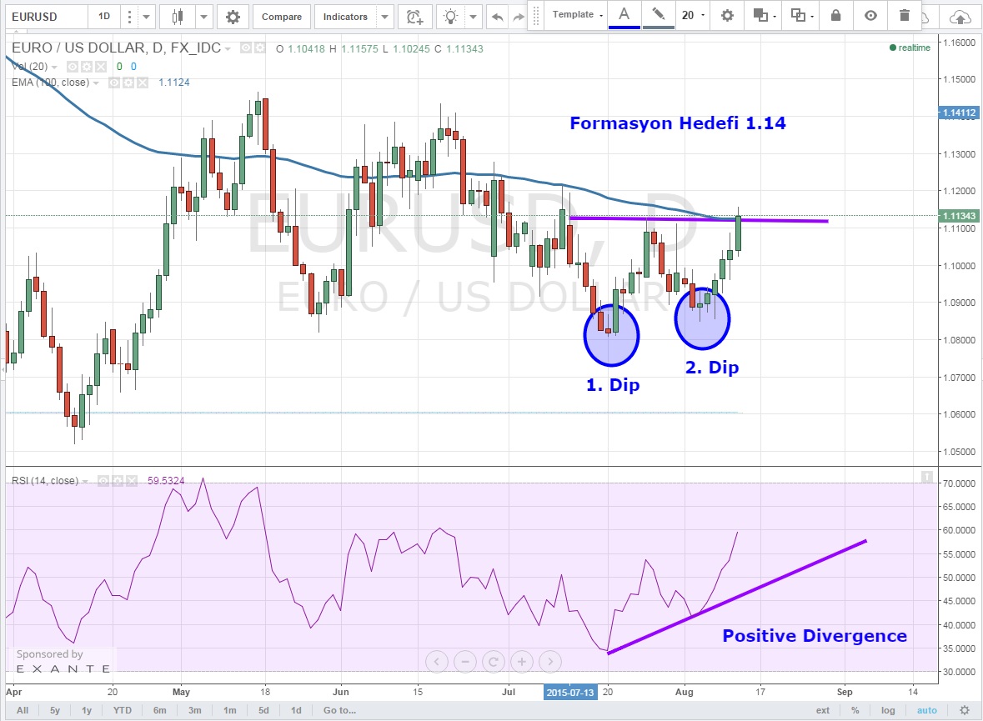This screenshot has height=721, width=983.
Task: Click the Compare button
Action: coord(282,17)
